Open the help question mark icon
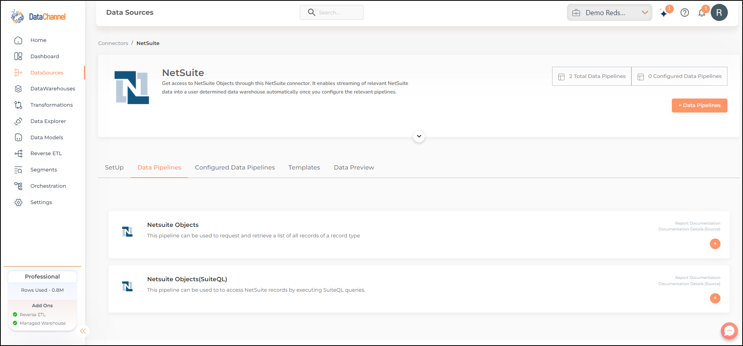The height and width of the screenshot is (346, 743). coord(685,13)
